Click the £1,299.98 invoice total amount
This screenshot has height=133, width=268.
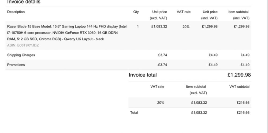pos(239,75)
